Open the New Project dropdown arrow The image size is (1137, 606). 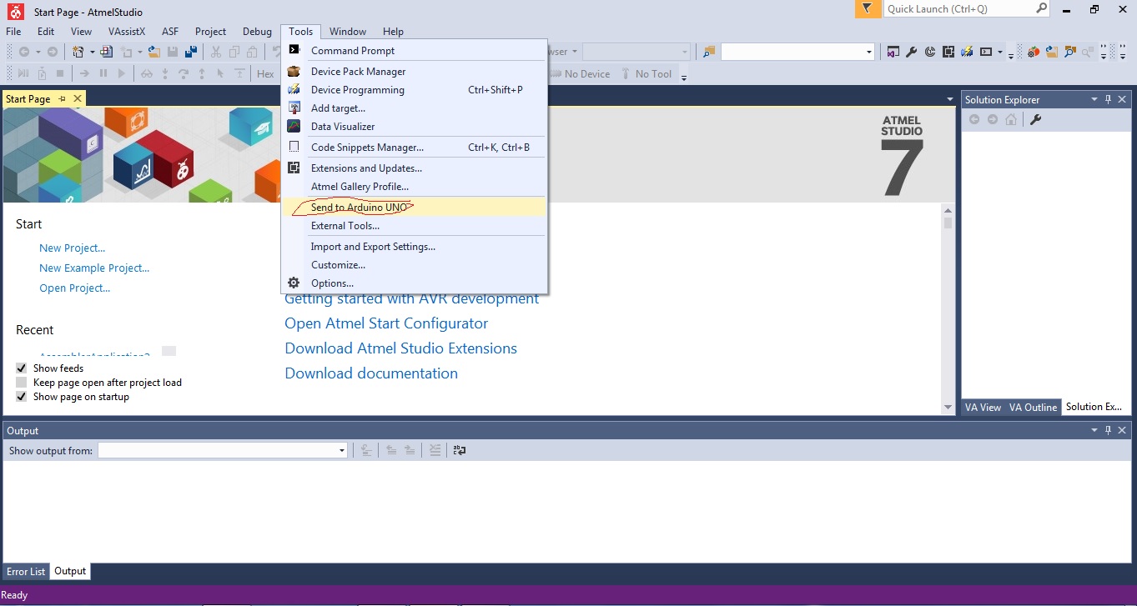[93, 52]
